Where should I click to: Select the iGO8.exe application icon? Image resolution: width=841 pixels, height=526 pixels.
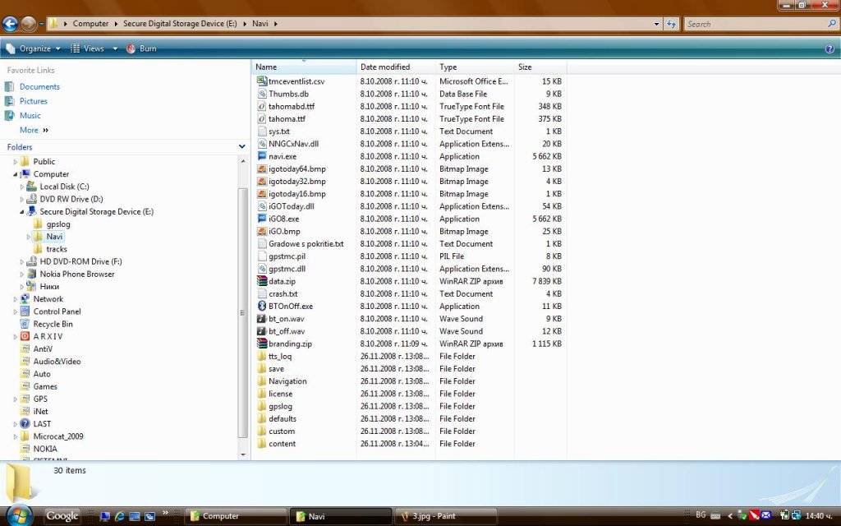262,219
